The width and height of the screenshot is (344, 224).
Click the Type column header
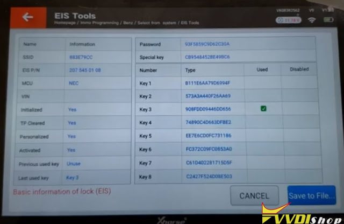pos(190,70)
